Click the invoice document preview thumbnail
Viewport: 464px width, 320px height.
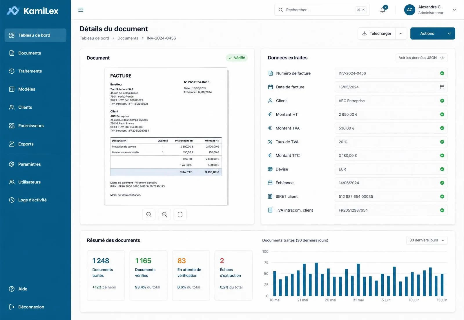(166, 137)
